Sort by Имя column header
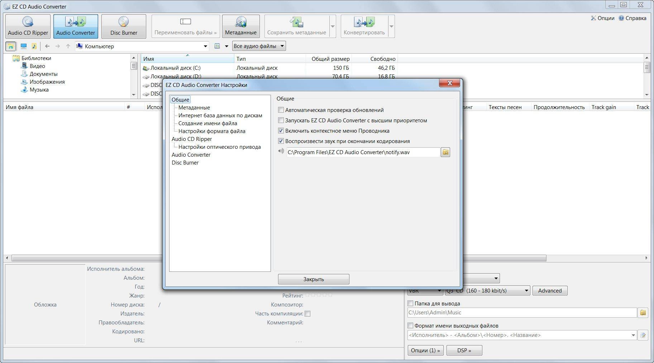The image size is (654, 363). coord(187,59)
